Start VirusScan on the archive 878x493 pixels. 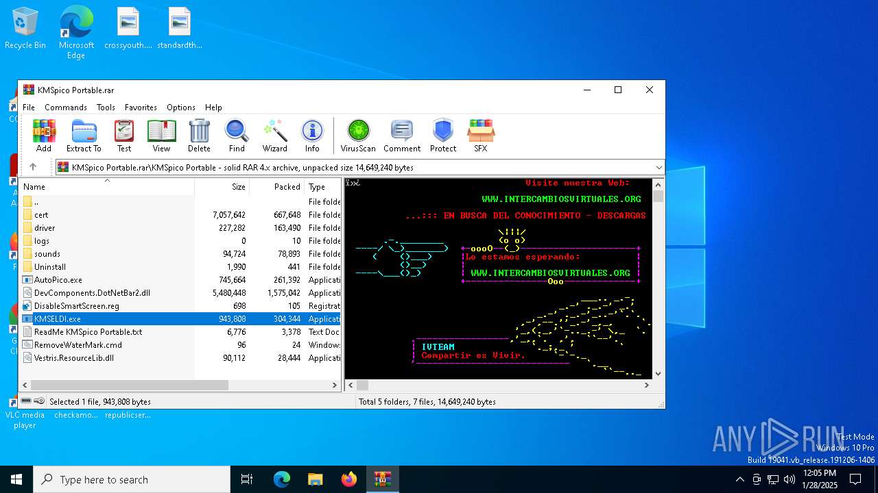[x=358, y=136]
